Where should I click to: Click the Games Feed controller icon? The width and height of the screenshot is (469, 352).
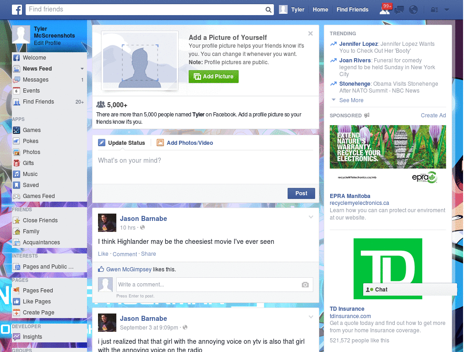17,196
